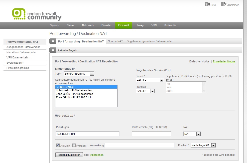Switch to Erweiterter Modus
Image resolution: width=247 pixels, height=163 pixels.
pyautogui.click(x=224, y=61)
